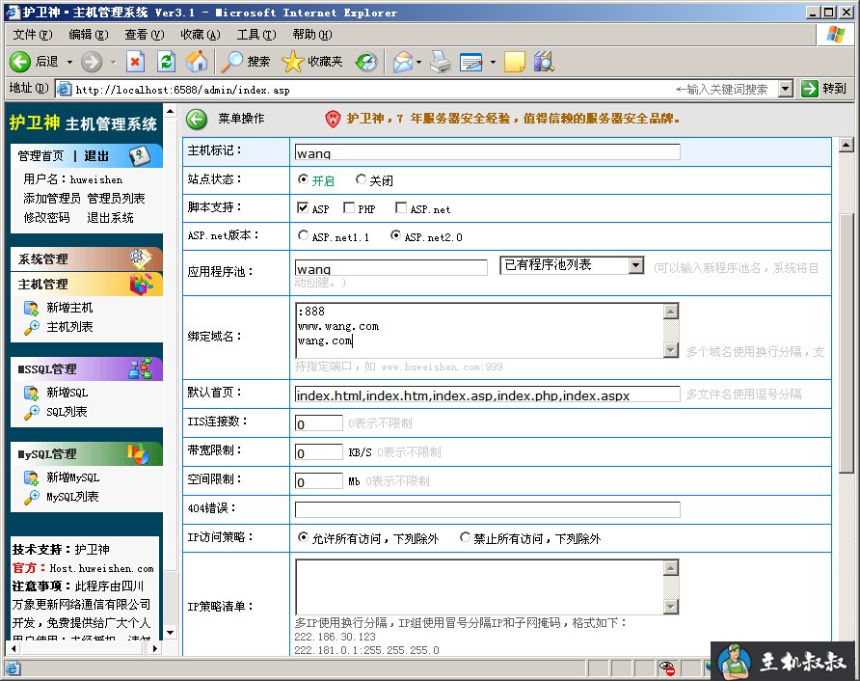Open the 查看(V) menu

(x=145, y=35)
